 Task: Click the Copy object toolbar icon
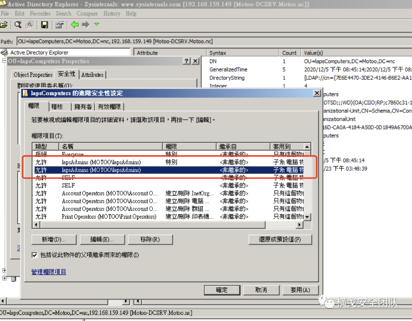click(x=29, y=24)
